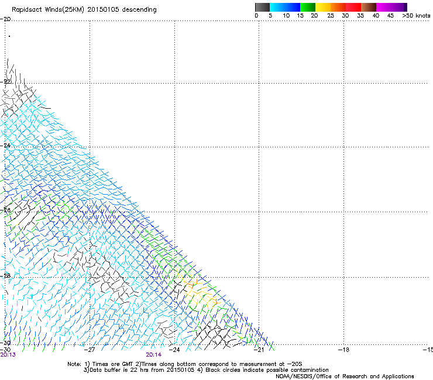Click the -24 longitude axis label

point(174,350)
